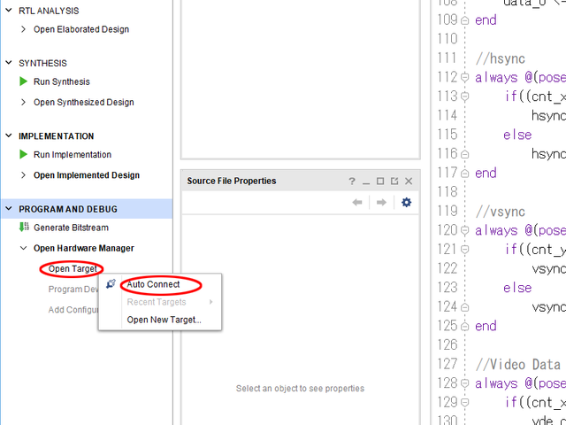566x425 pixels.
Task: Click the Open Target link
Action: click(x=73, y=268)
